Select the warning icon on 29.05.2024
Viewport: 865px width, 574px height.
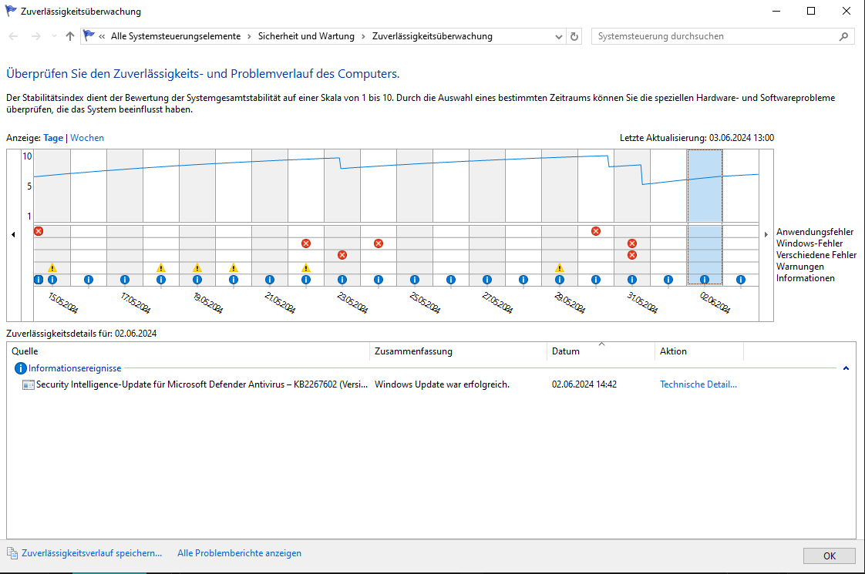click(x=560, y=267)
